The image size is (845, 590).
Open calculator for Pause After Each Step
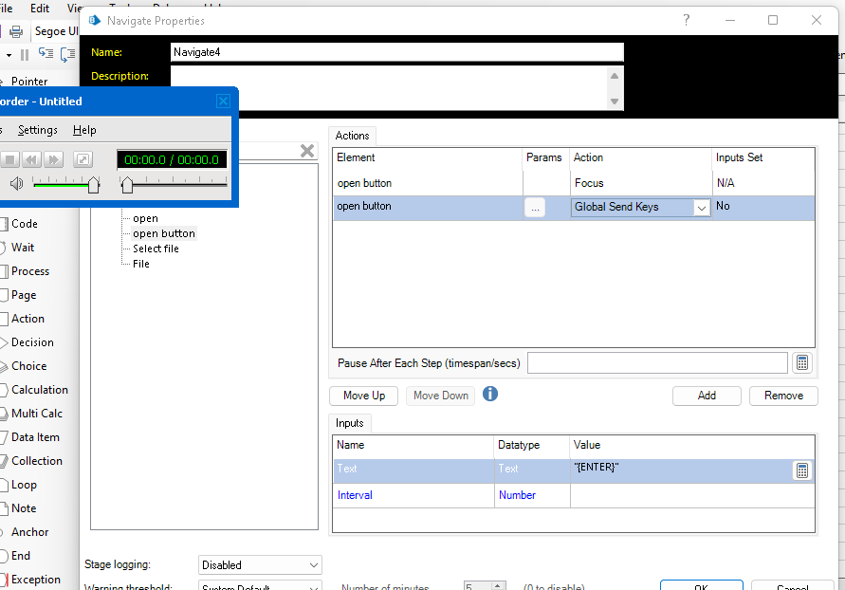[x=802, y=363]
